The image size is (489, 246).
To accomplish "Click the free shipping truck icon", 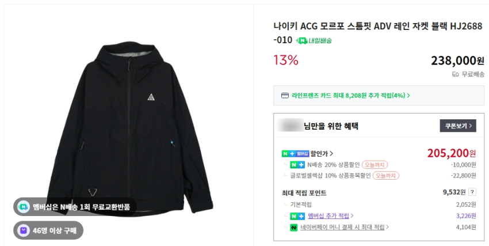I will pyautogui.click(x=455, y=74).
